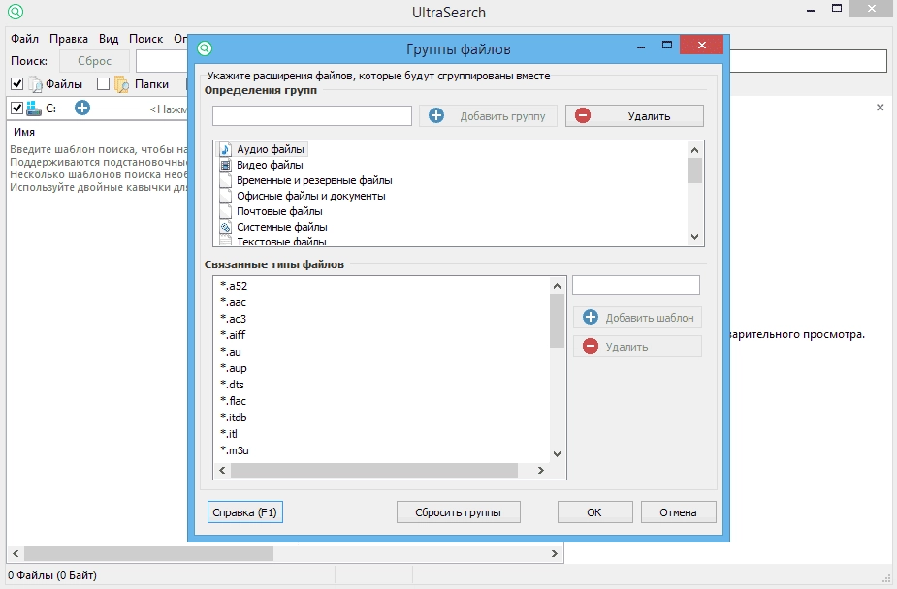
Task: Open the Файл menu
Action: click(24, 39)
